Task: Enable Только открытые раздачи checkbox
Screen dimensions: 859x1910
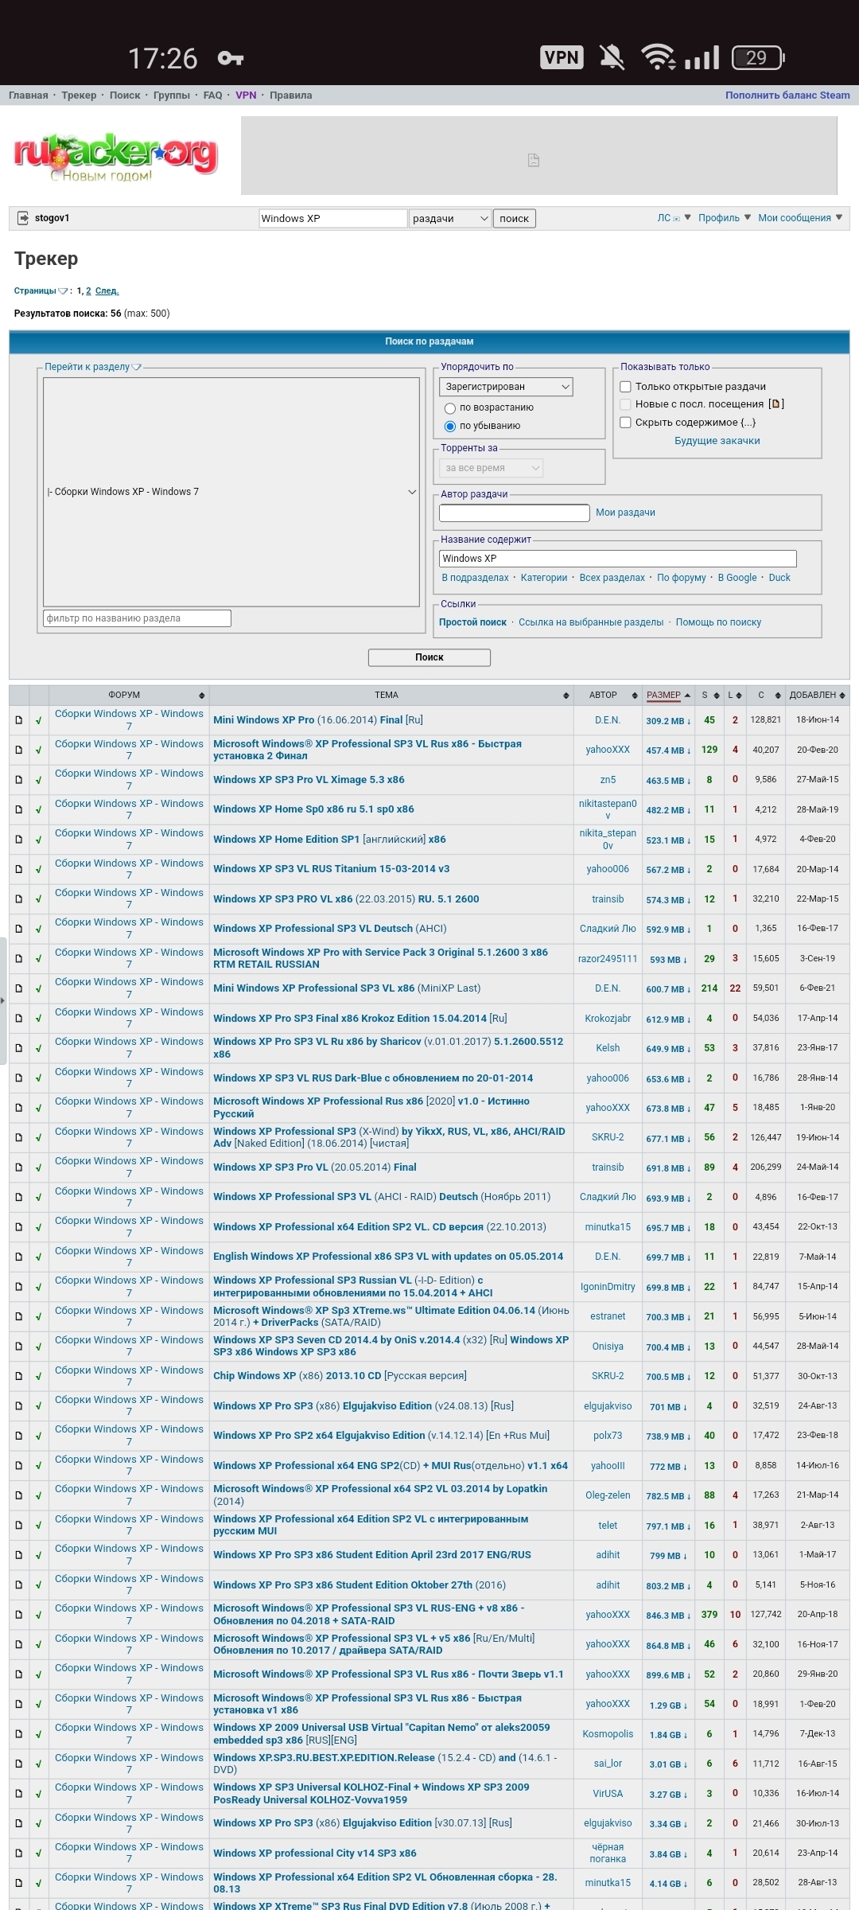Action: pyautogui.click(x=625, y=387)
